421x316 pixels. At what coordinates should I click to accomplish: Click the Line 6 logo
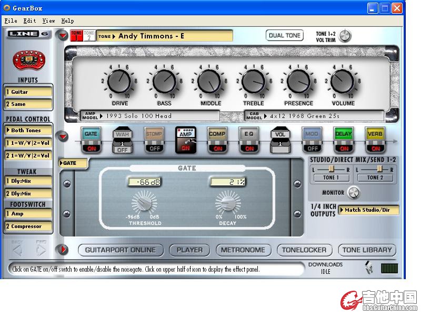(28, 34)
